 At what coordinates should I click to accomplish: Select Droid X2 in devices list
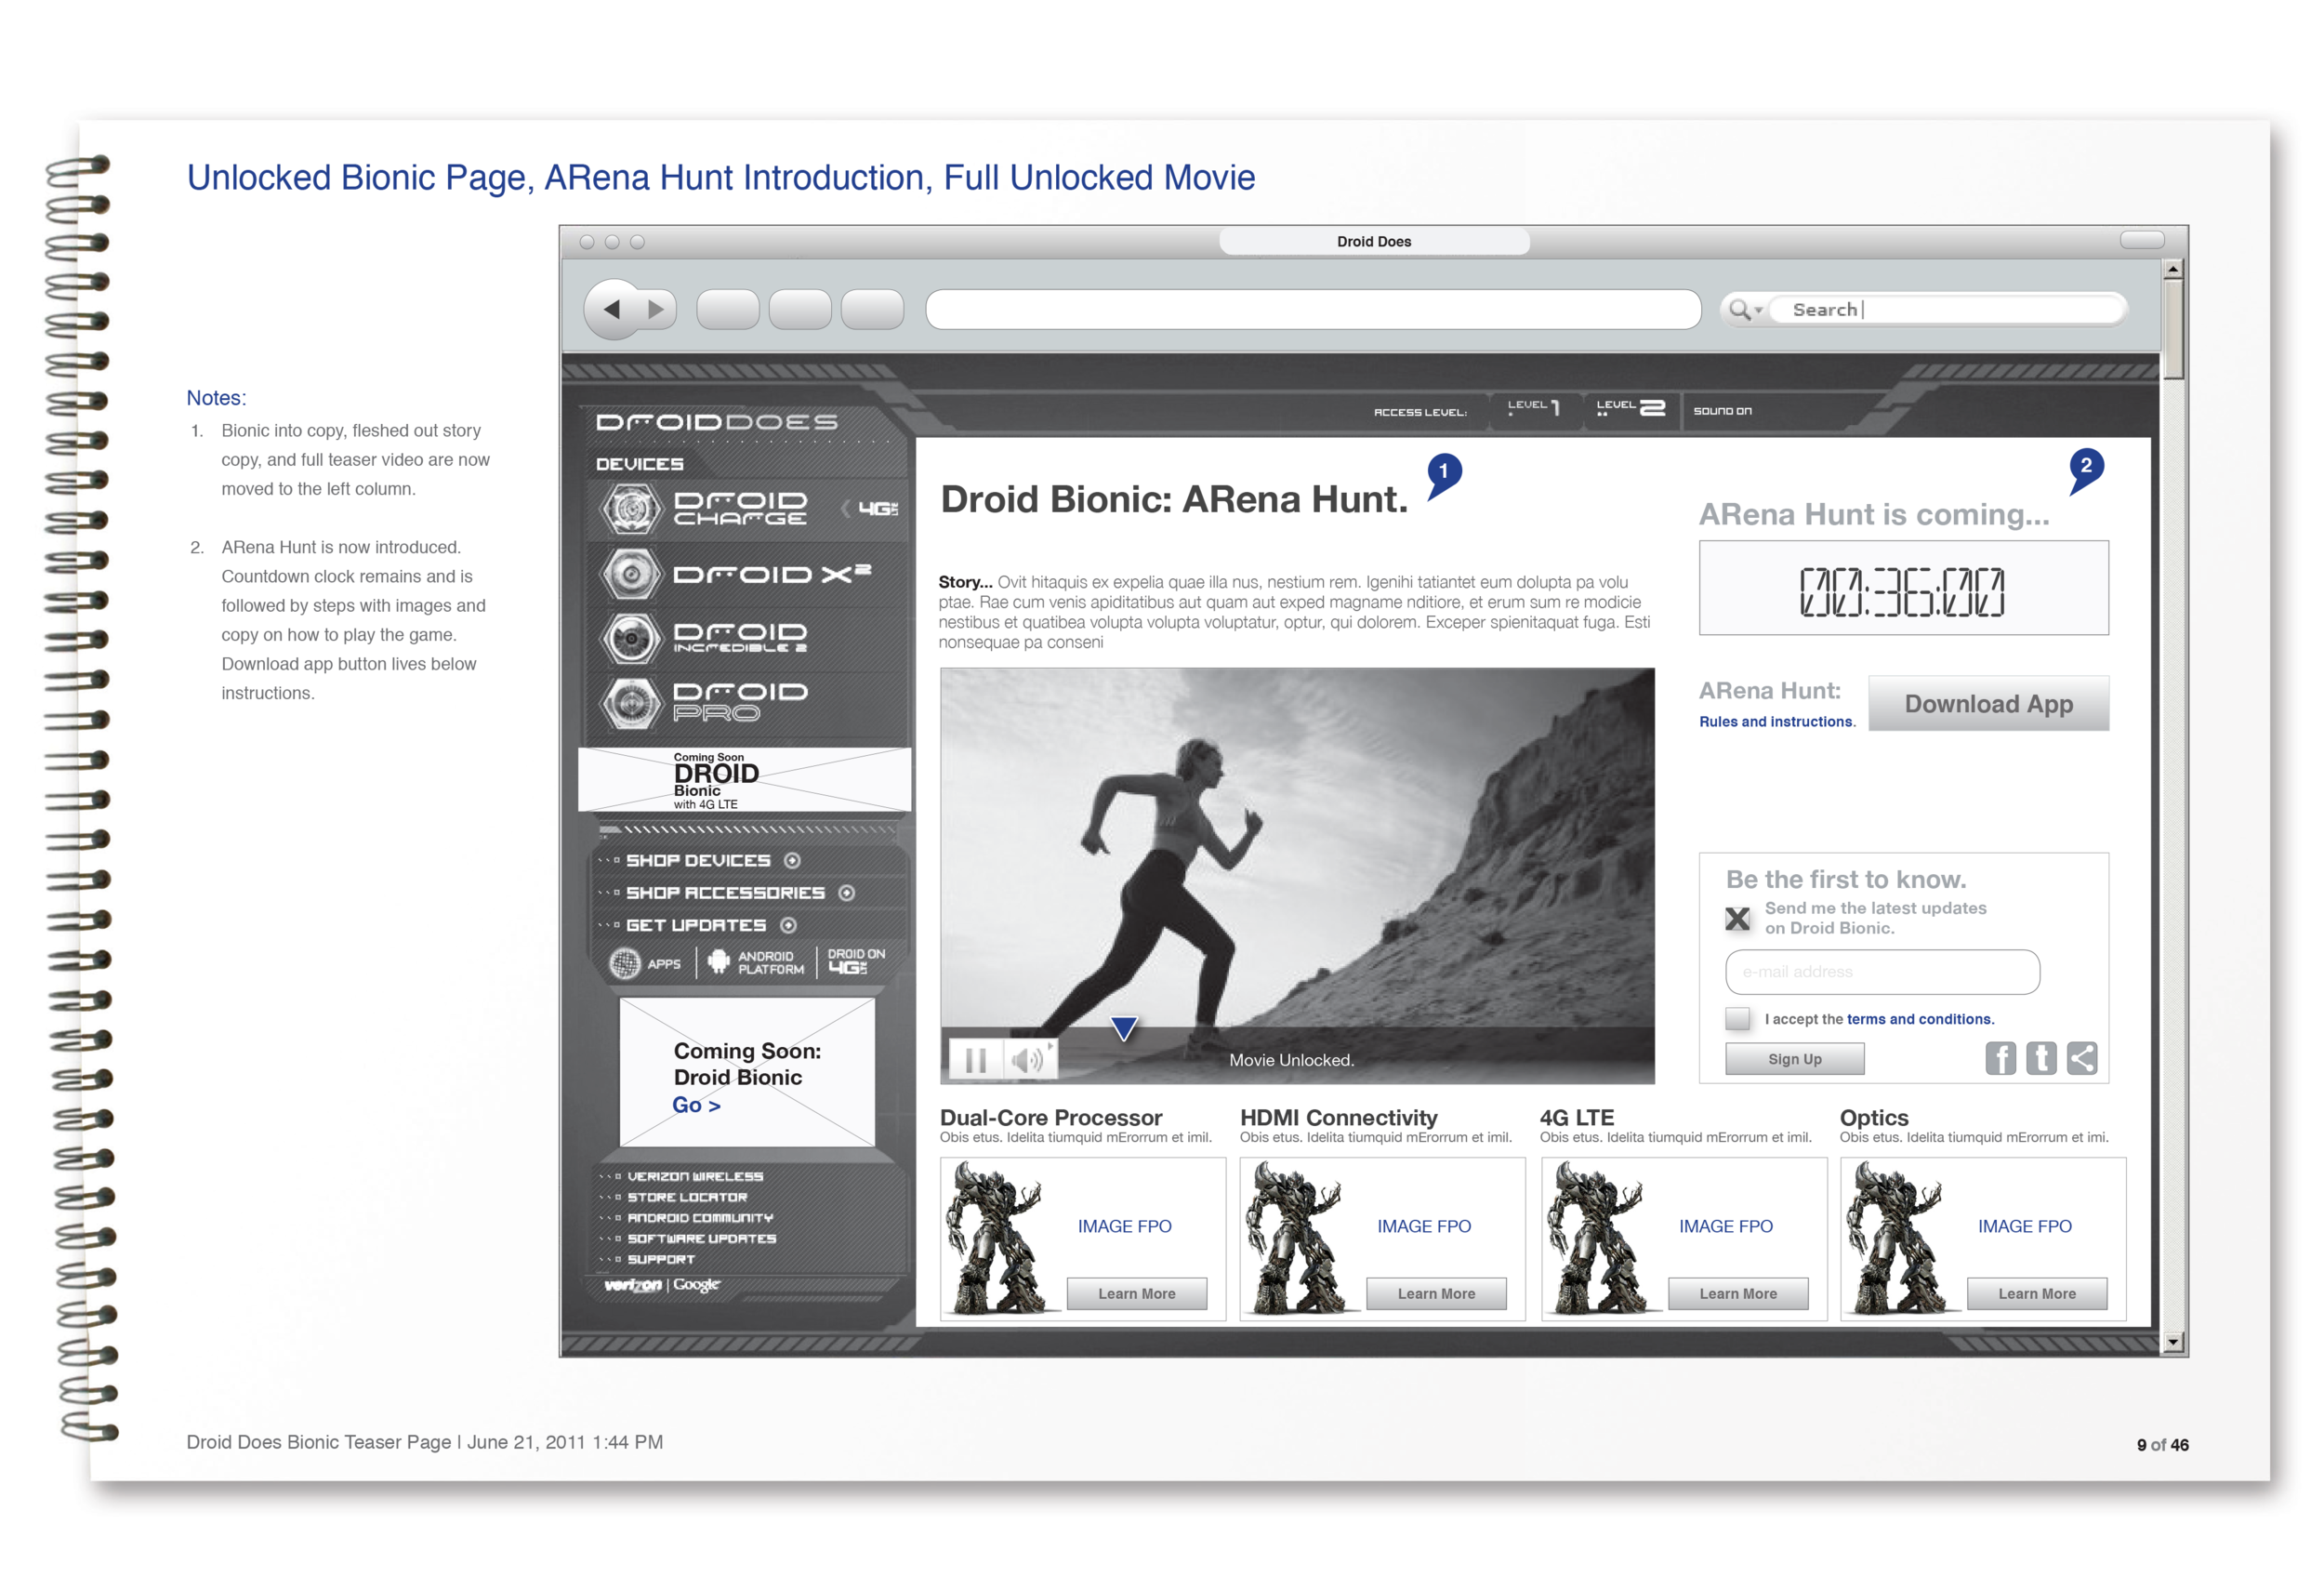pyautogui.click(x=748, y=574)
